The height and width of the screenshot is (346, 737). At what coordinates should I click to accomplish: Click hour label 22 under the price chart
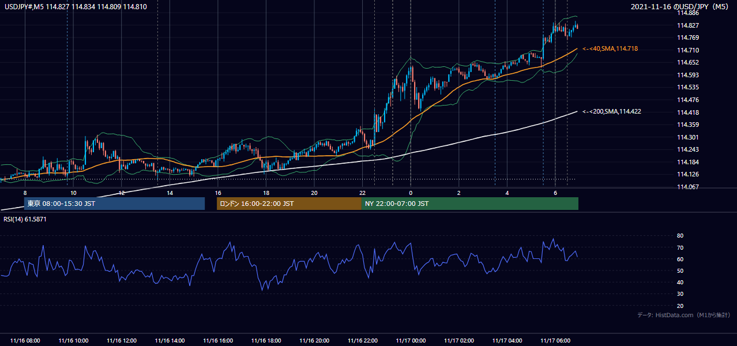coord(362,193)
